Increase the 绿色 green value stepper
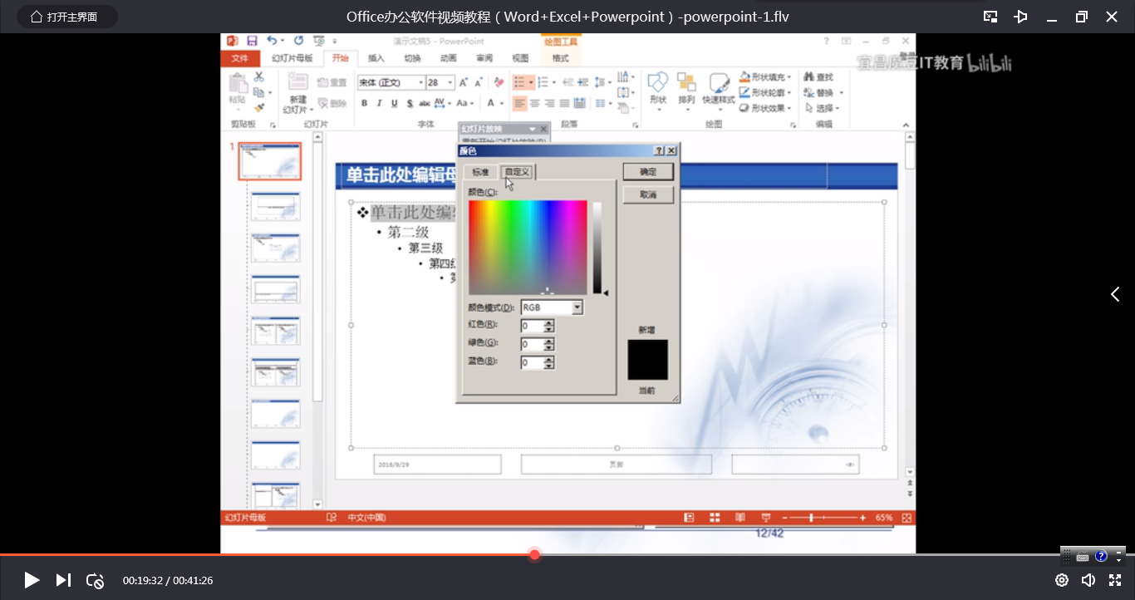Image resolution: width=1135 pixels, height=600 pixels. point(549,341)
